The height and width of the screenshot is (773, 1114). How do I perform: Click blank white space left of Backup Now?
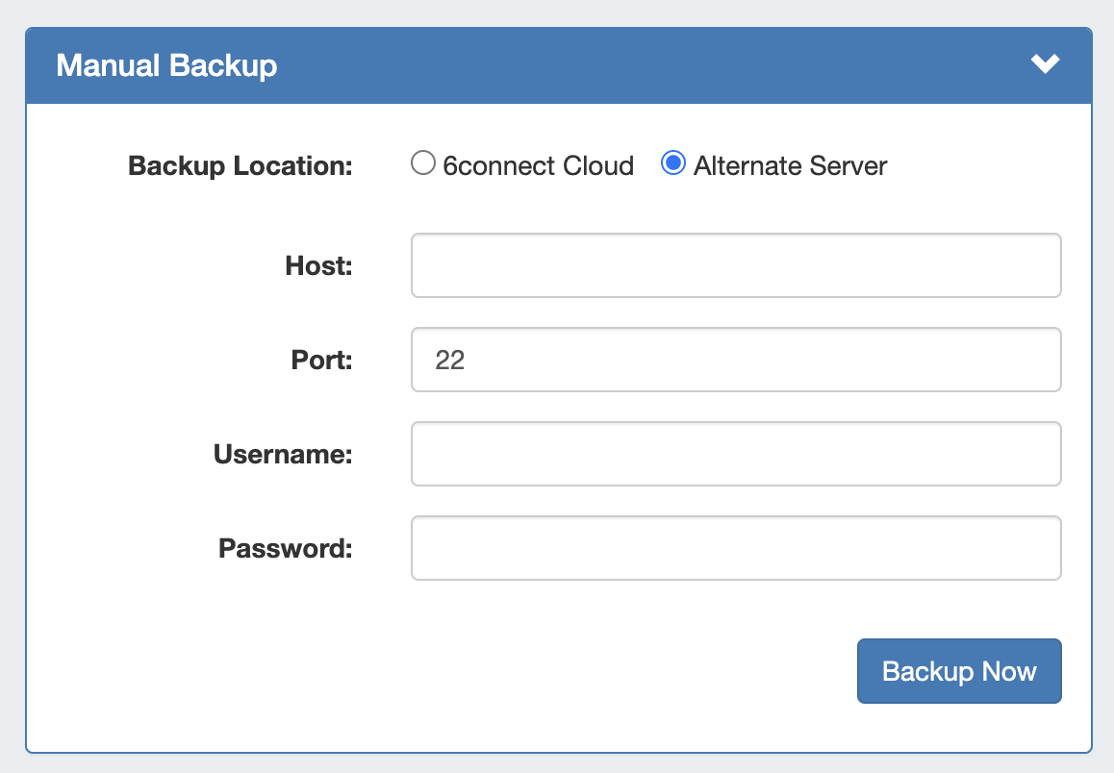click(x=481, y=671)
